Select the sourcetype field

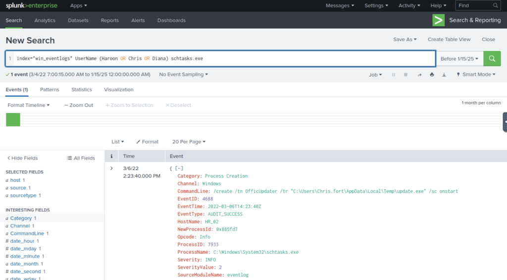pos(23,196)
